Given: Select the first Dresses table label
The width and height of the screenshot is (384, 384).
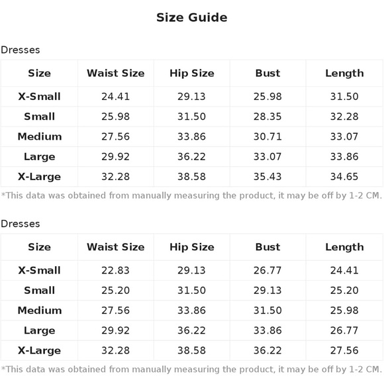Looking at the screenshot, I should pyautogui.click(x=21, y=50).
